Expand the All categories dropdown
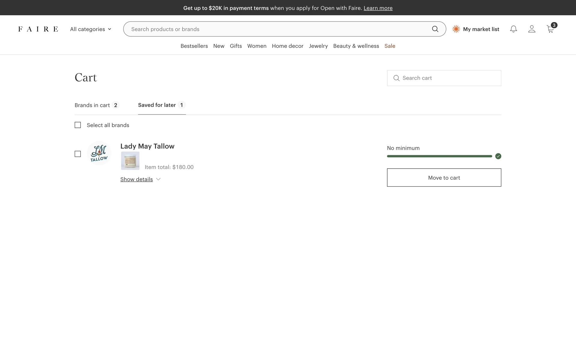 pos(90,29)
